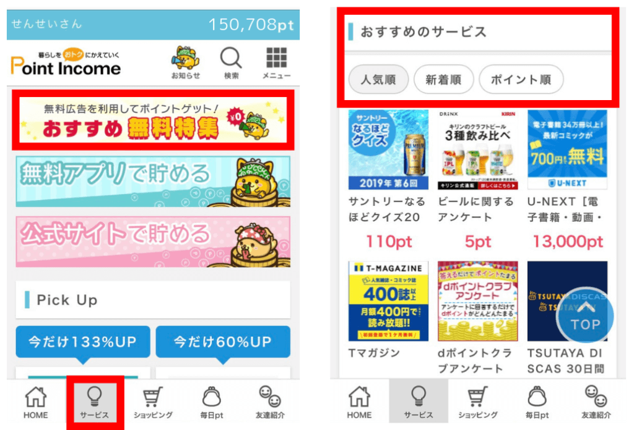Open ショッピング cart icon on right screen

click(477, 403)
